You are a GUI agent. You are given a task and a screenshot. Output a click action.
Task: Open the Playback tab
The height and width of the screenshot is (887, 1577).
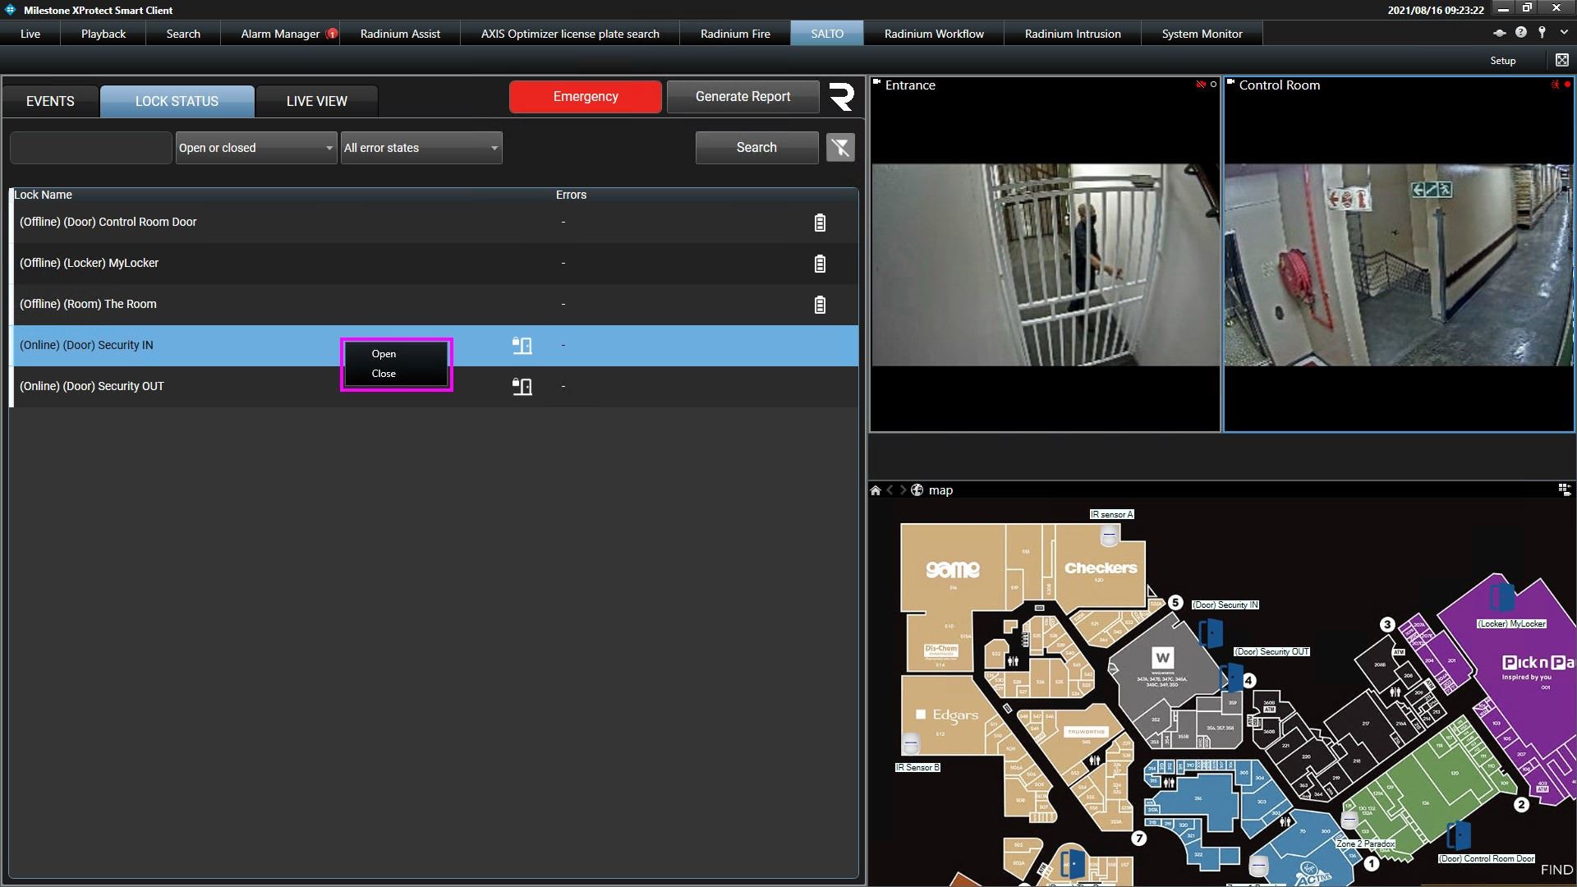(103, 34)
